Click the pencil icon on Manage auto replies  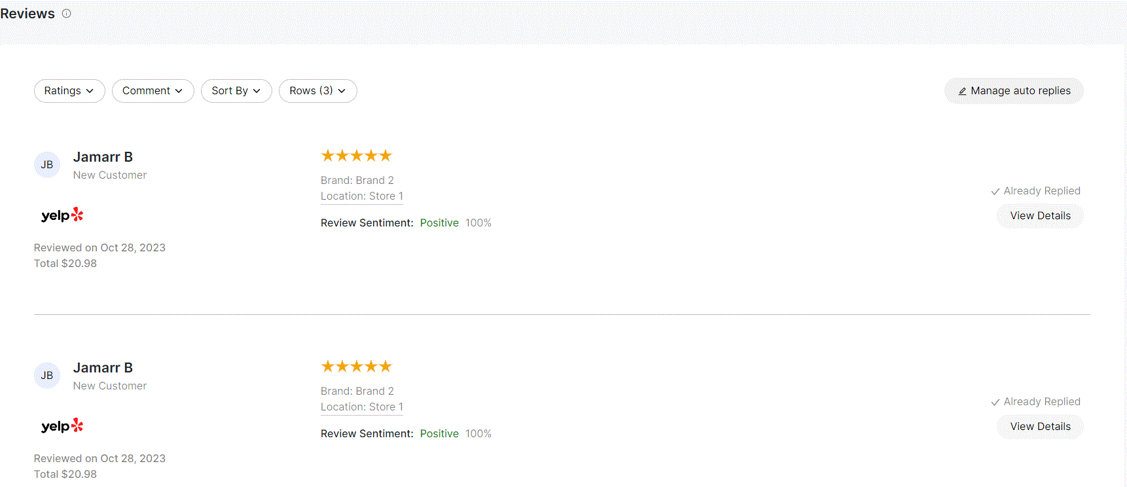(962, 91)
